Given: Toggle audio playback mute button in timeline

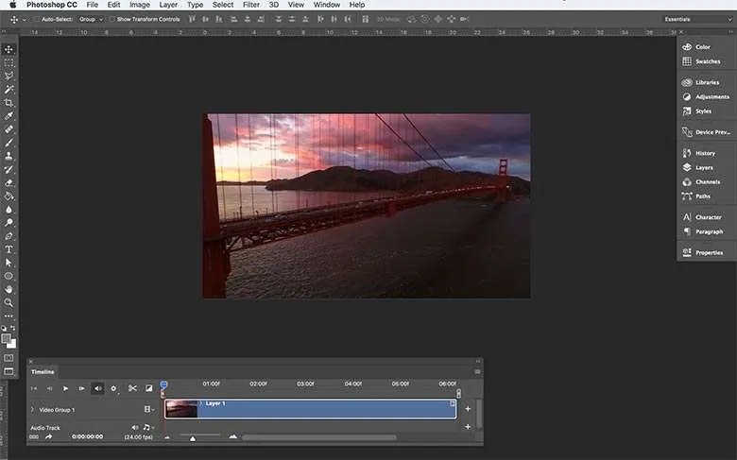Looking at the screenshot, I should (97, 388).
